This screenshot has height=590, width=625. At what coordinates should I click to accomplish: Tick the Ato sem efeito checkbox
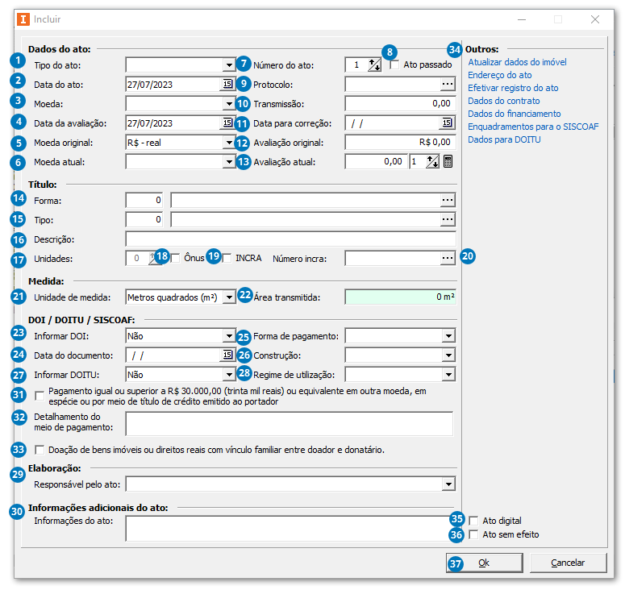click(474, 534)
